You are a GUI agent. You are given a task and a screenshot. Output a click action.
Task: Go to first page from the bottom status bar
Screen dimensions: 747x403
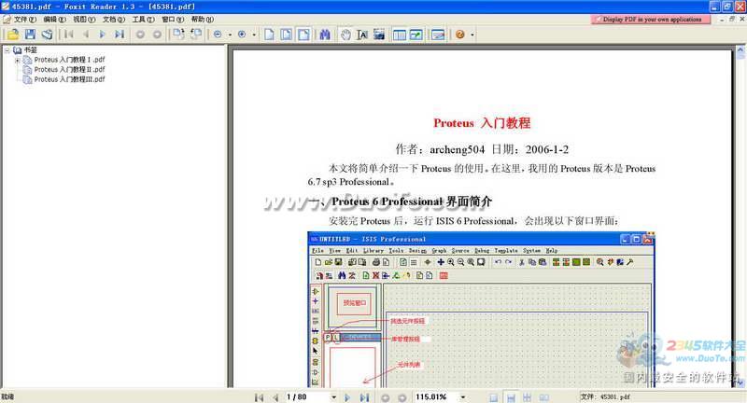pyautogui.click(x=260, y=397)
